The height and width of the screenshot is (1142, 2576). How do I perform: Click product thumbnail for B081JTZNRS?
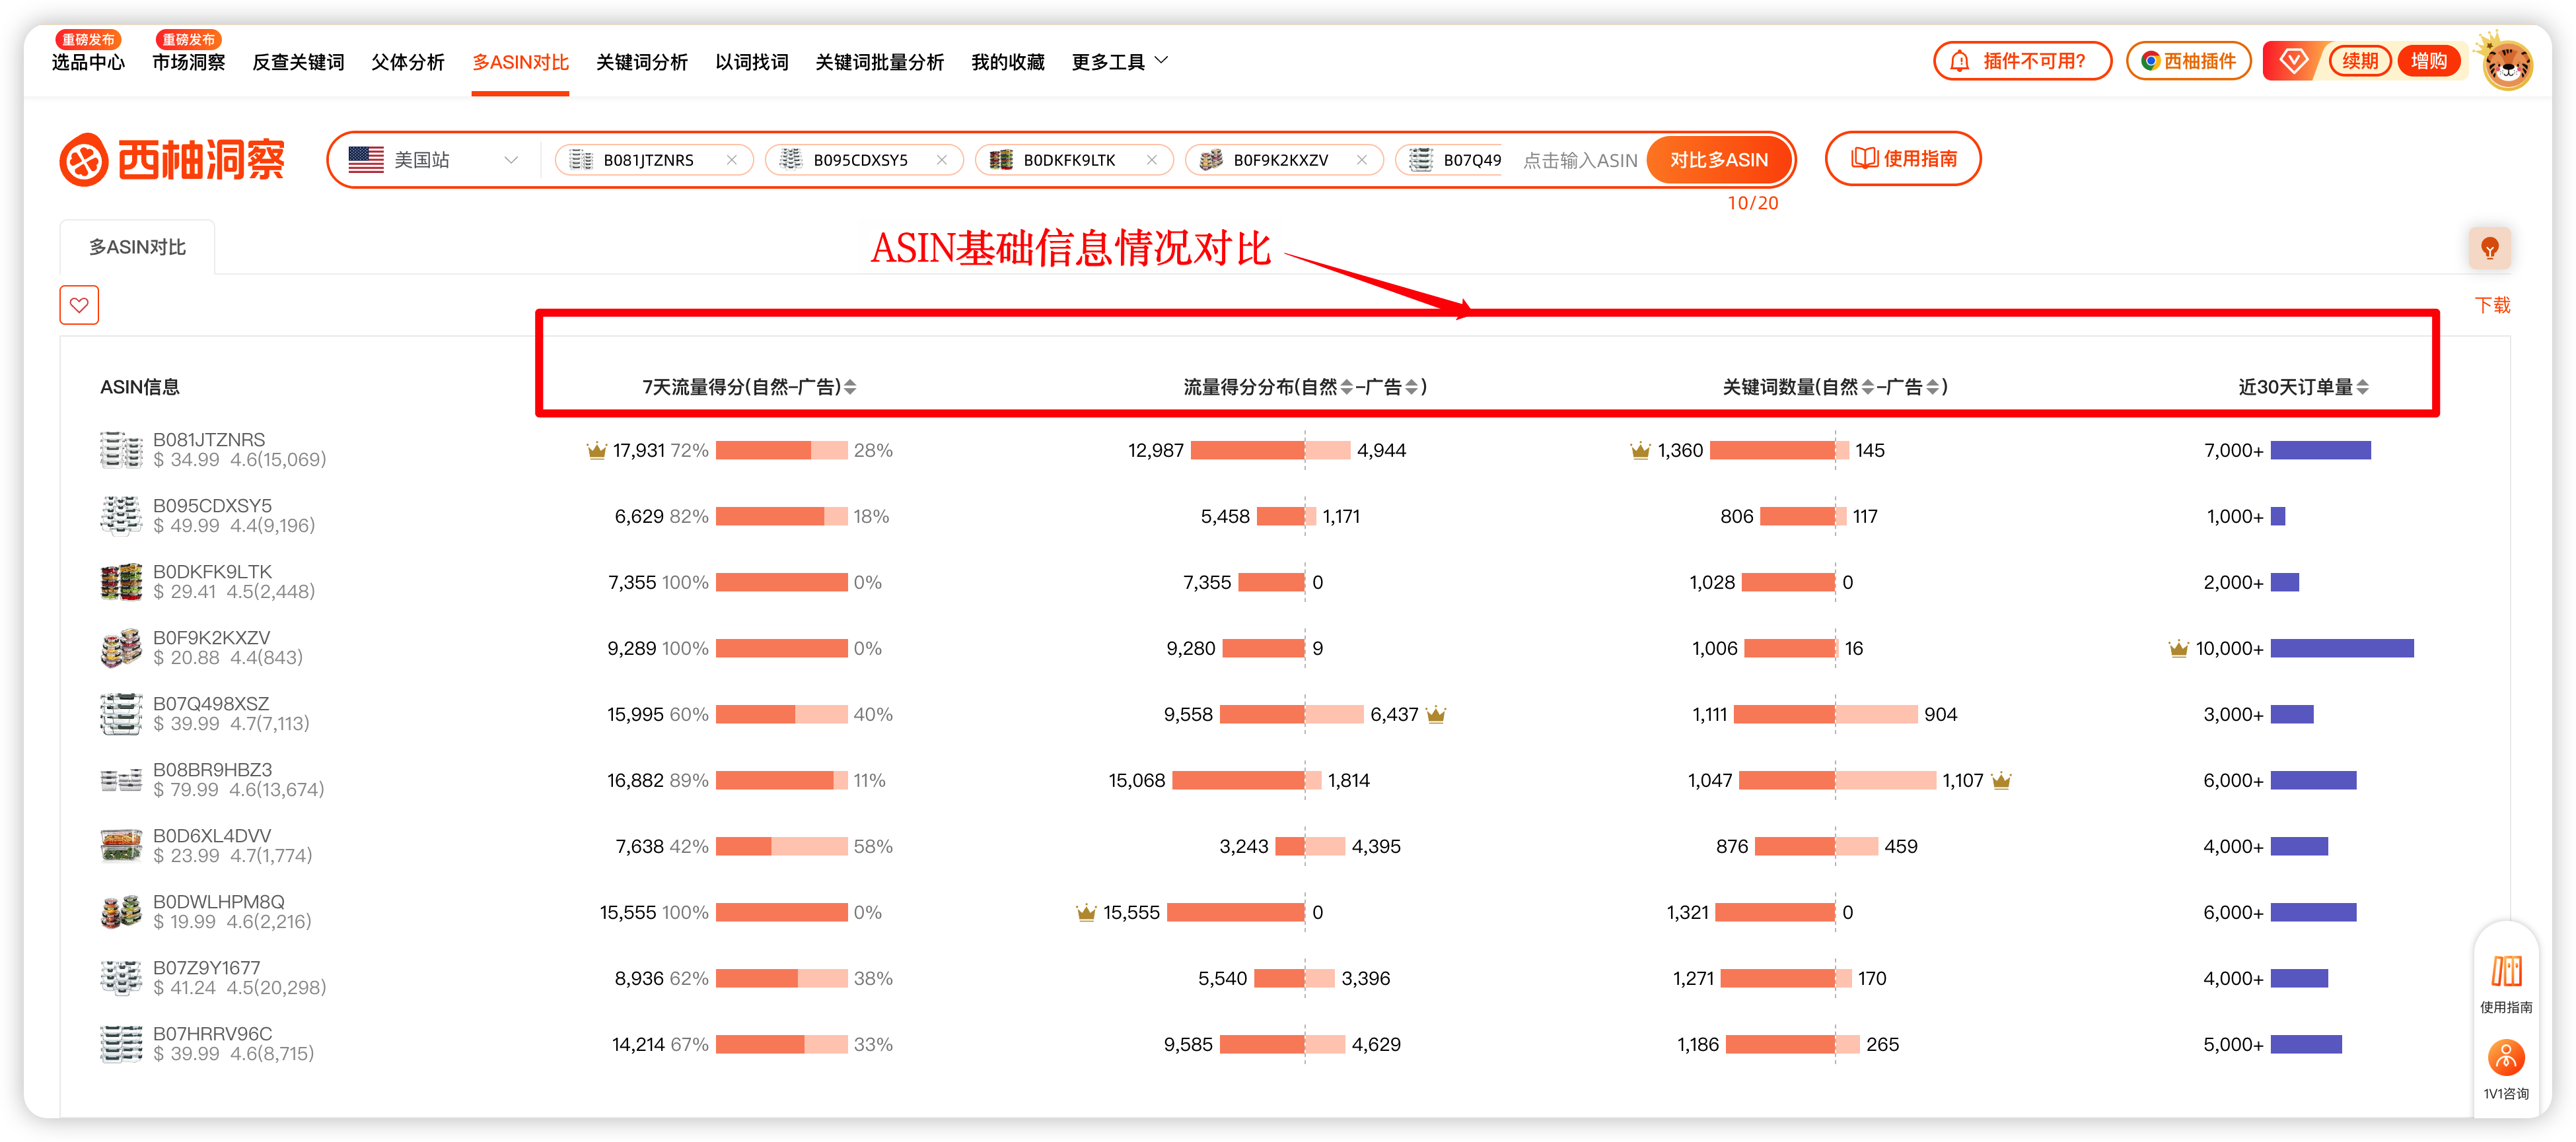point(121,450)
